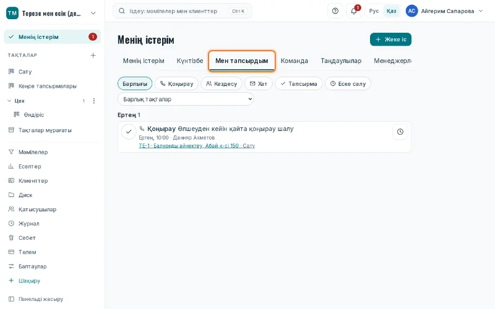Click the TM workspace logo
495x309 pixels.
point(12,13)
